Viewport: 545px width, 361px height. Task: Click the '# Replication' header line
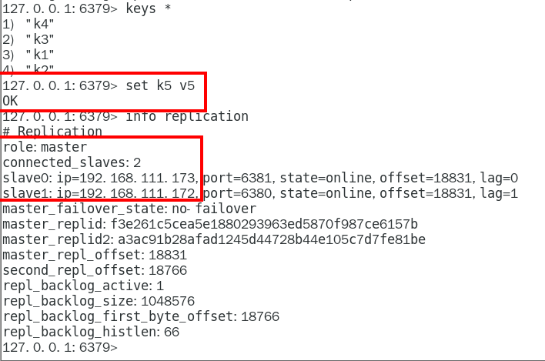coord(52,132)
